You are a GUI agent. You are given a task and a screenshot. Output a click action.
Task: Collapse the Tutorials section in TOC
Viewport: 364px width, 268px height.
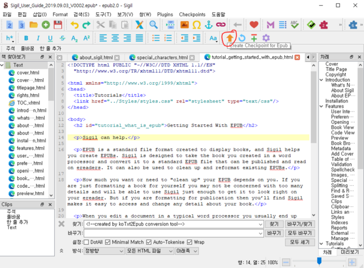pyautogui.click(x=322, y=243)
